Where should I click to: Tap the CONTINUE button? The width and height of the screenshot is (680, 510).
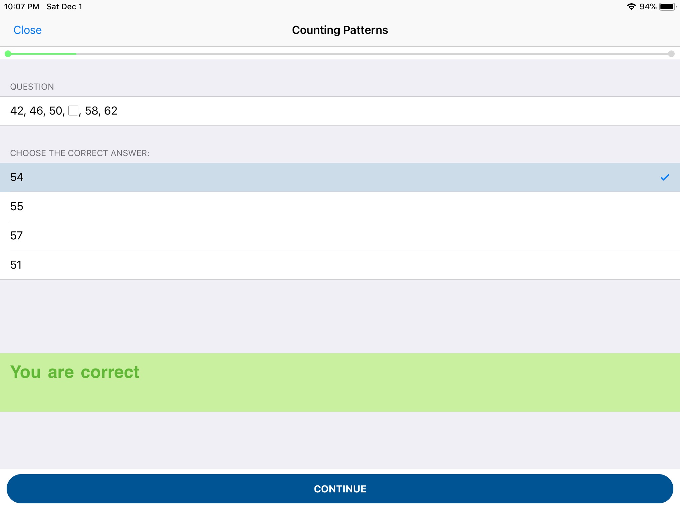pyautogui.click(x=340, y=489)
